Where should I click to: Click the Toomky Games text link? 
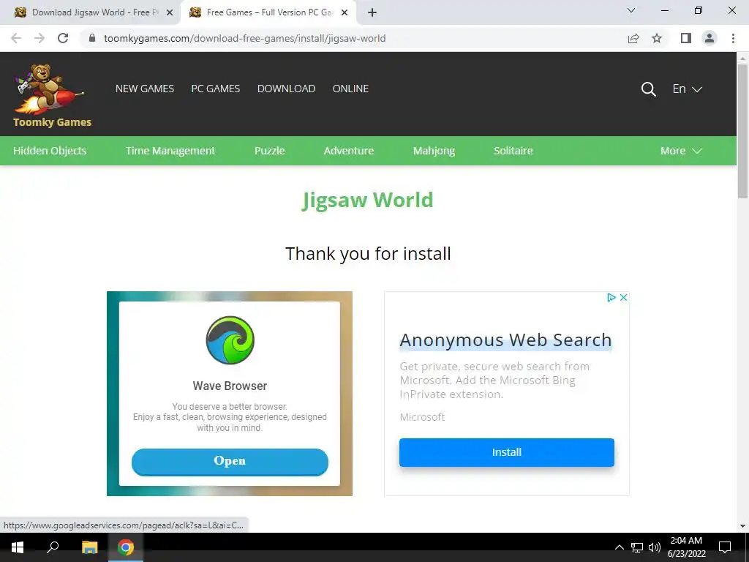pyautogui.click(x=52, y=122)
